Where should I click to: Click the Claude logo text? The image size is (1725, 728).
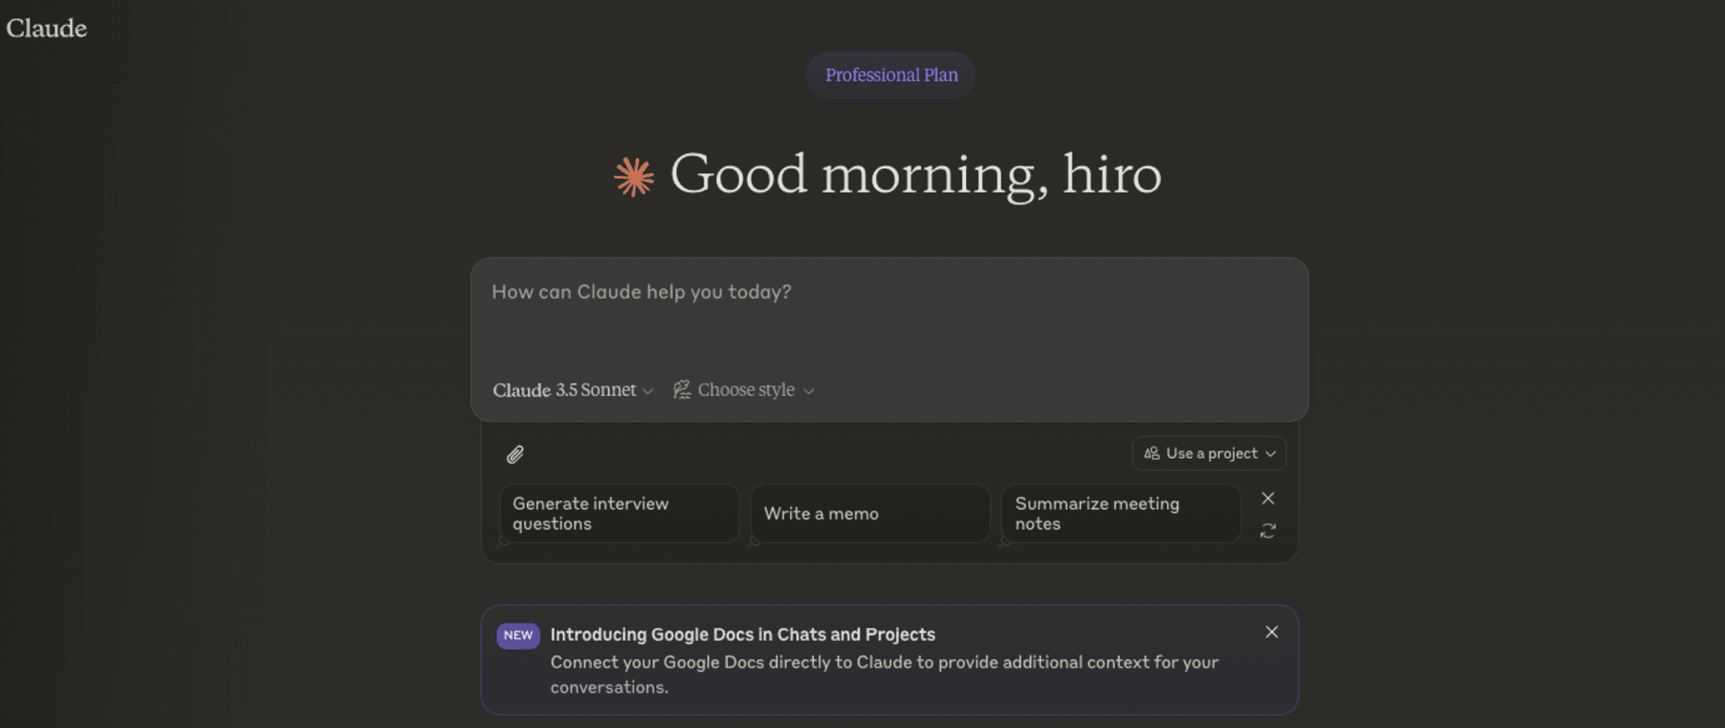pyautogui.click(x=47, y=28)
